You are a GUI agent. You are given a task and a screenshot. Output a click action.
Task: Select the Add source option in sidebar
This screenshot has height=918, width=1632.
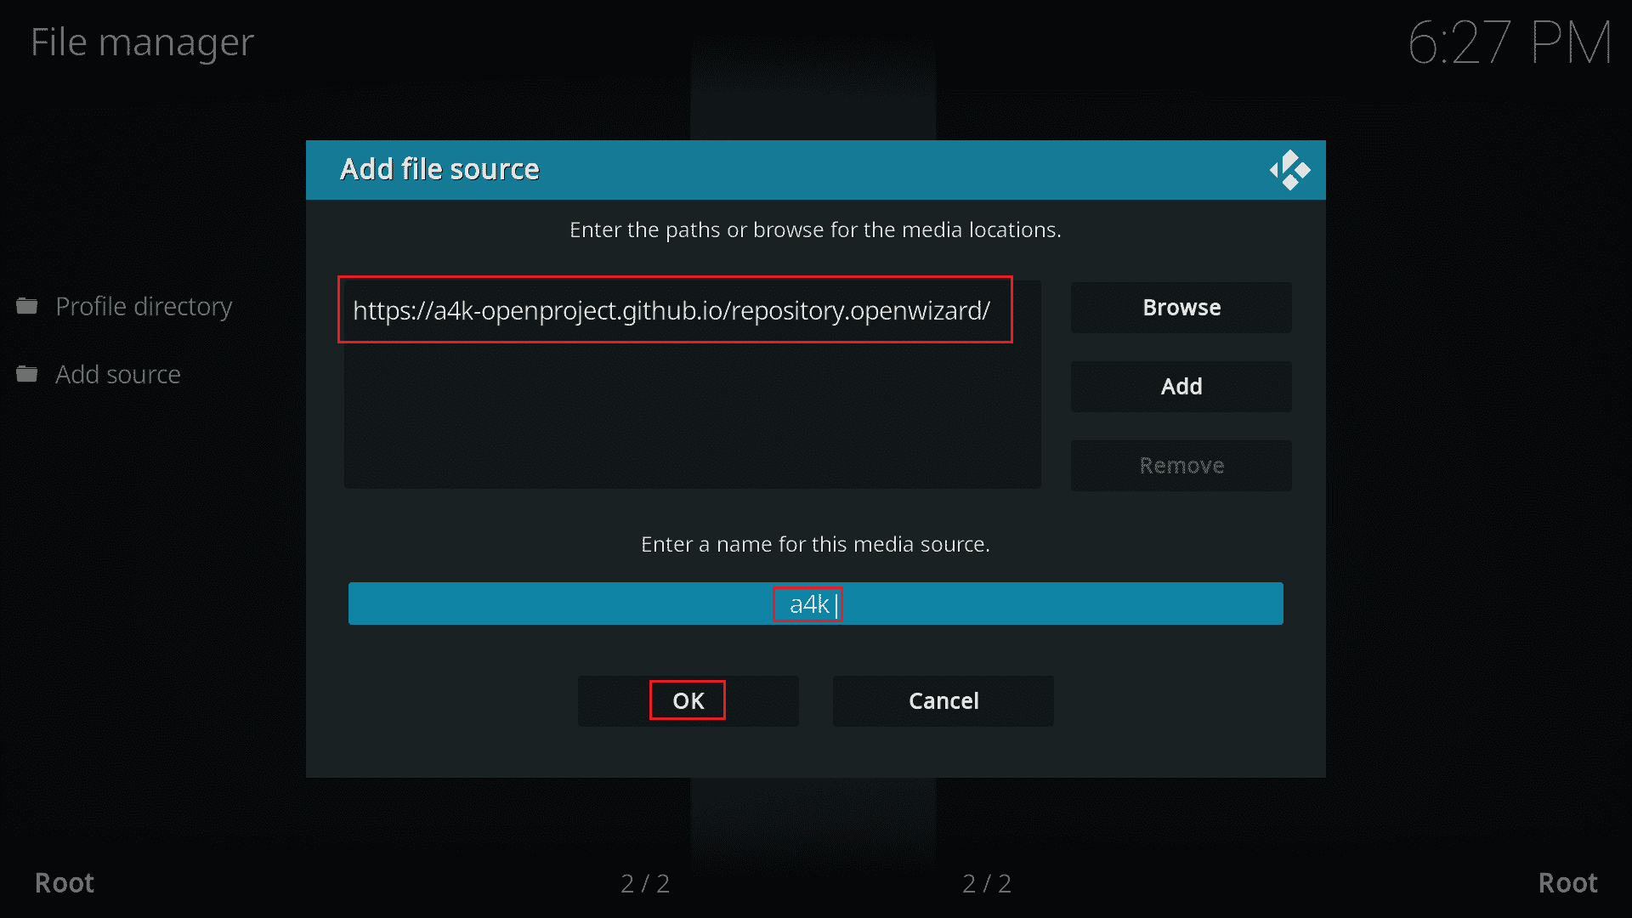click(119, 373)
